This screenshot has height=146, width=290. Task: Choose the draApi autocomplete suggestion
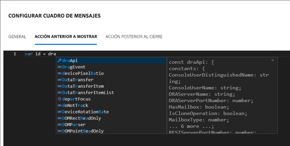tap(70, 61)
